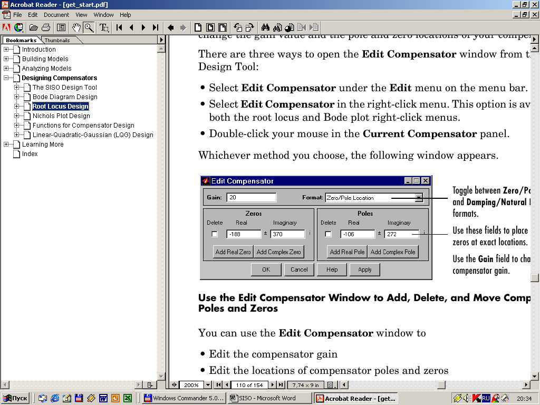Open the Edit menu

pos(33,15)
